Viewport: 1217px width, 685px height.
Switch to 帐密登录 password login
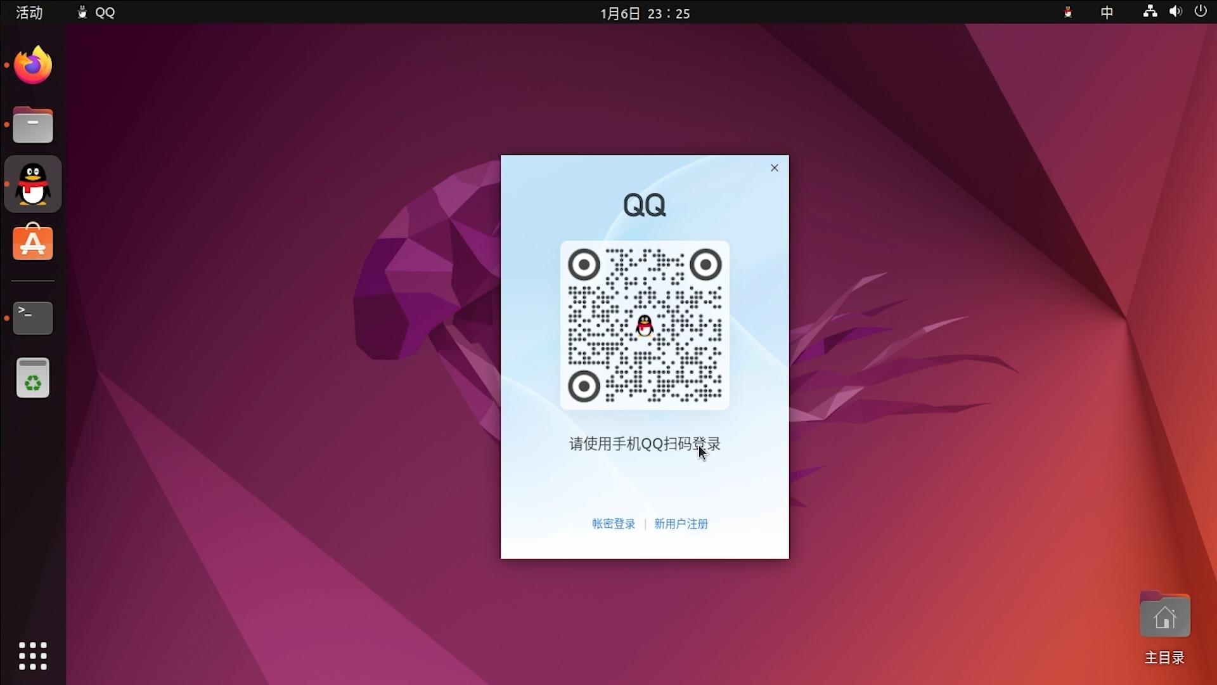tap(614, 524)
